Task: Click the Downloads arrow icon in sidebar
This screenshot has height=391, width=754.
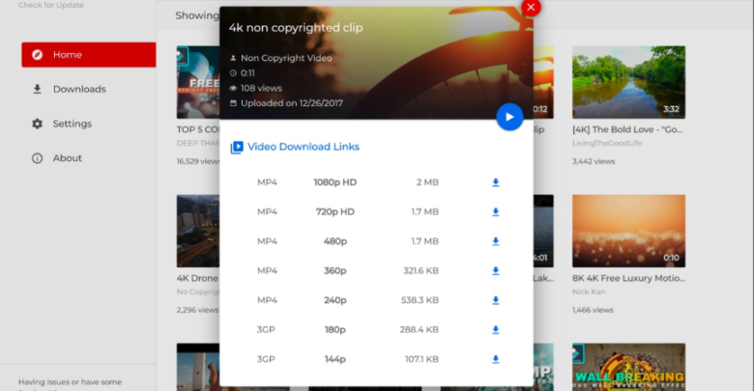Action: (x=37, y=90)
